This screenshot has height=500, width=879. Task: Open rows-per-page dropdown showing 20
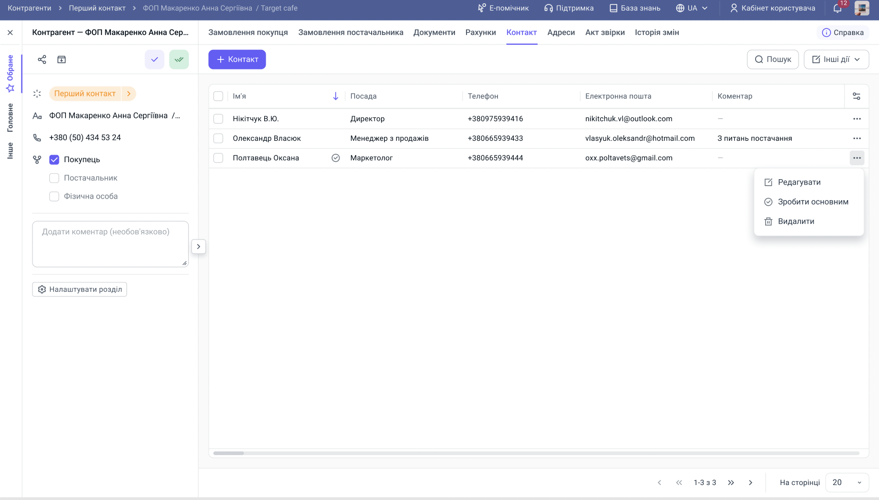(847, 483)
